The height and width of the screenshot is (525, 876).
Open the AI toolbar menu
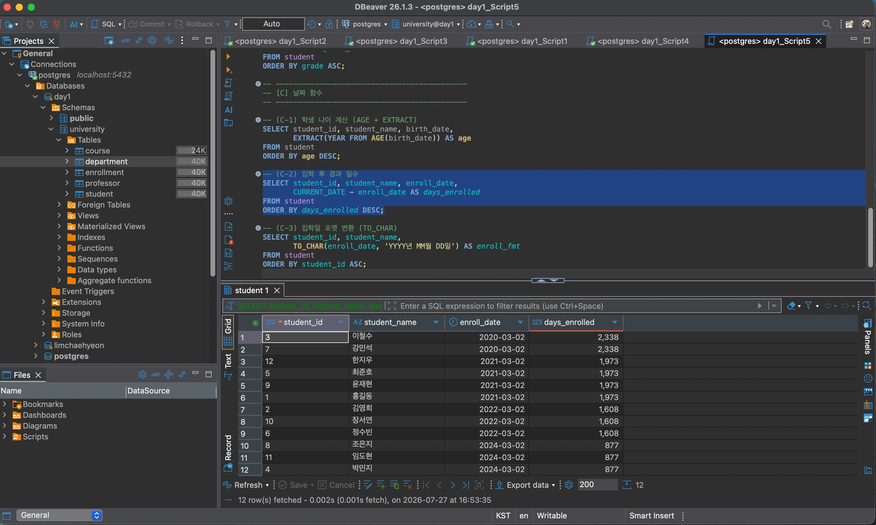(76, 24)
